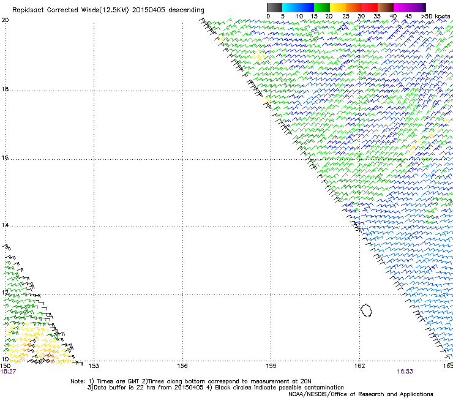Click the "45" legend tick label
453x398 pixels.
[408, 17]
